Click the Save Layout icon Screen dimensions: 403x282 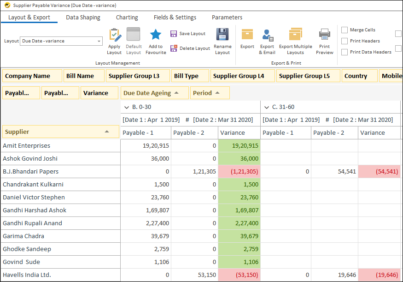(x=174, y=34)
